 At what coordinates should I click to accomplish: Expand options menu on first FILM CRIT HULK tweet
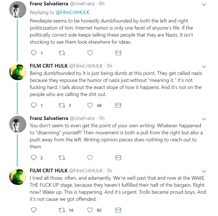[x=204, y=67]
